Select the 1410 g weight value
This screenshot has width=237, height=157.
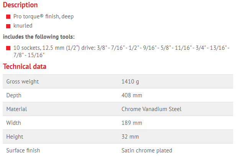pos(130,82)
